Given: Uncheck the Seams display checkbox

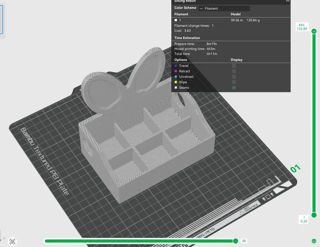Looking at the screenshot, I should point(234,87).
